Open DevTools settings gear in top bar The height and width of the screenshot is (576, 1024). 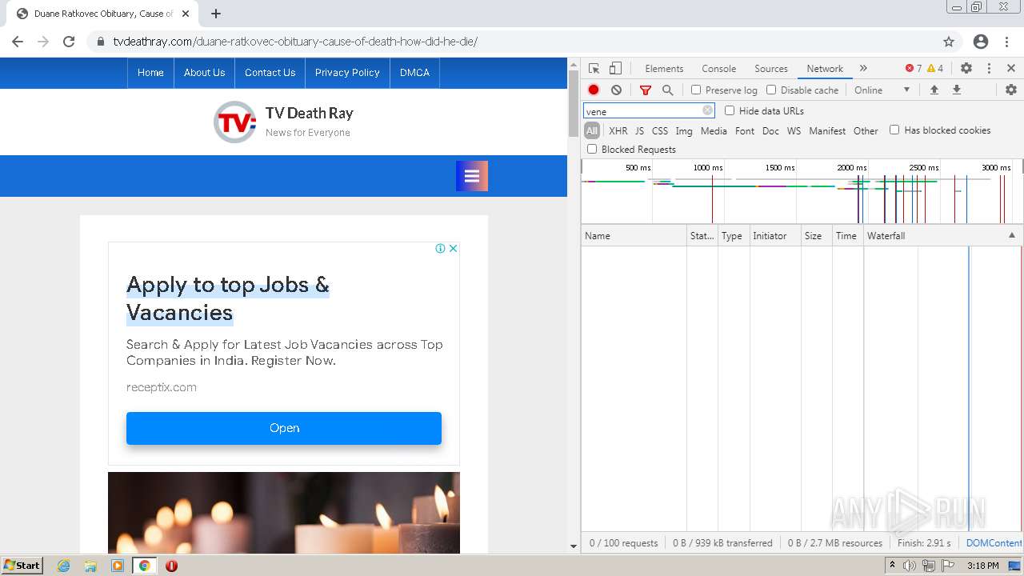click(x=966, y=69)
